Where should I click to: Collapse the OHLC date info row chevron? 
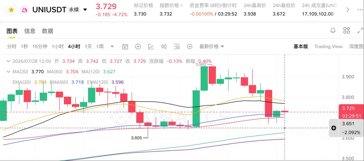click(9, 61)
